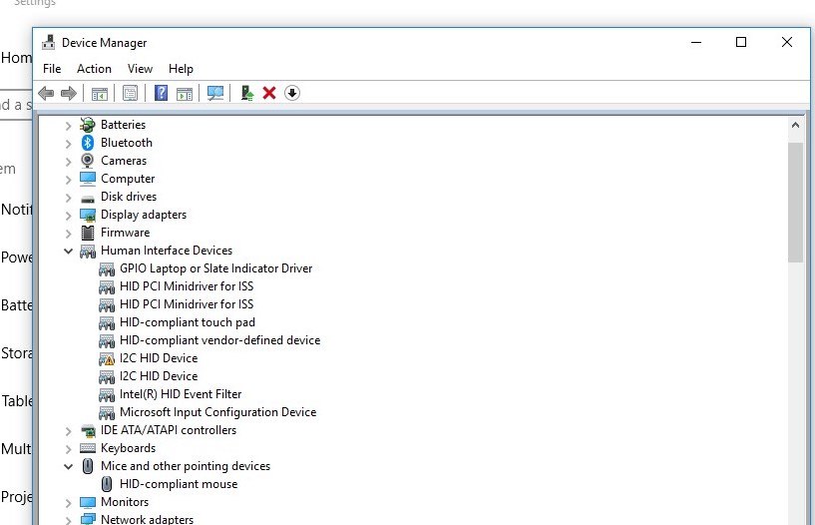Click the down-arrow Disable device icon
The image size is (815, 525).
(x=292, y=93)
